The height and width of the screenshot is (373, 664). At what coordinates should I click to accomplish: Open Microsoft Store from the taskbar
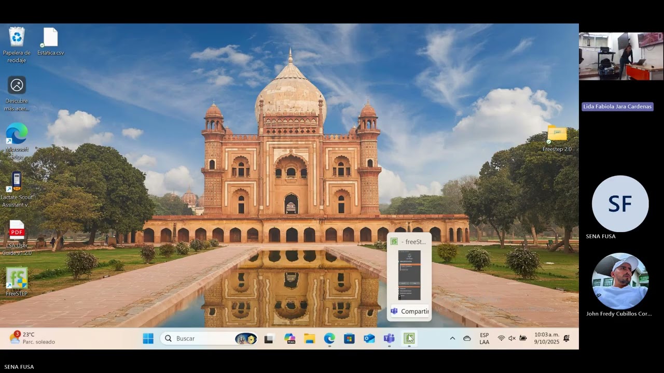[349, 339]
